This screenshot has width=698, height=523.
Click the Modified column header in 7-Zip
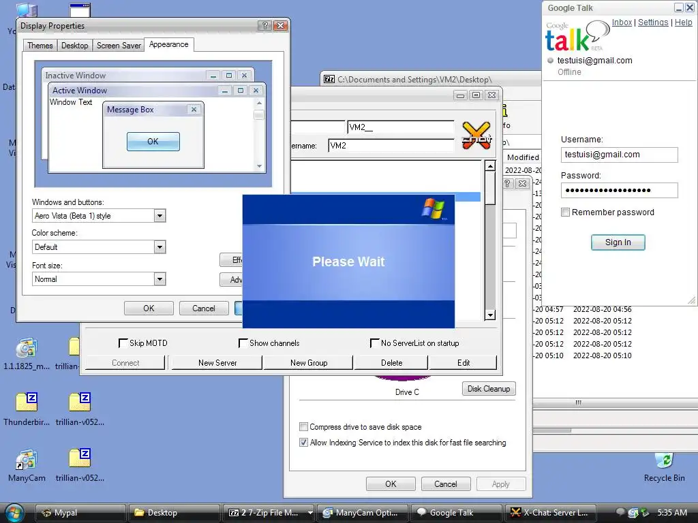click(x=523, y=157)
